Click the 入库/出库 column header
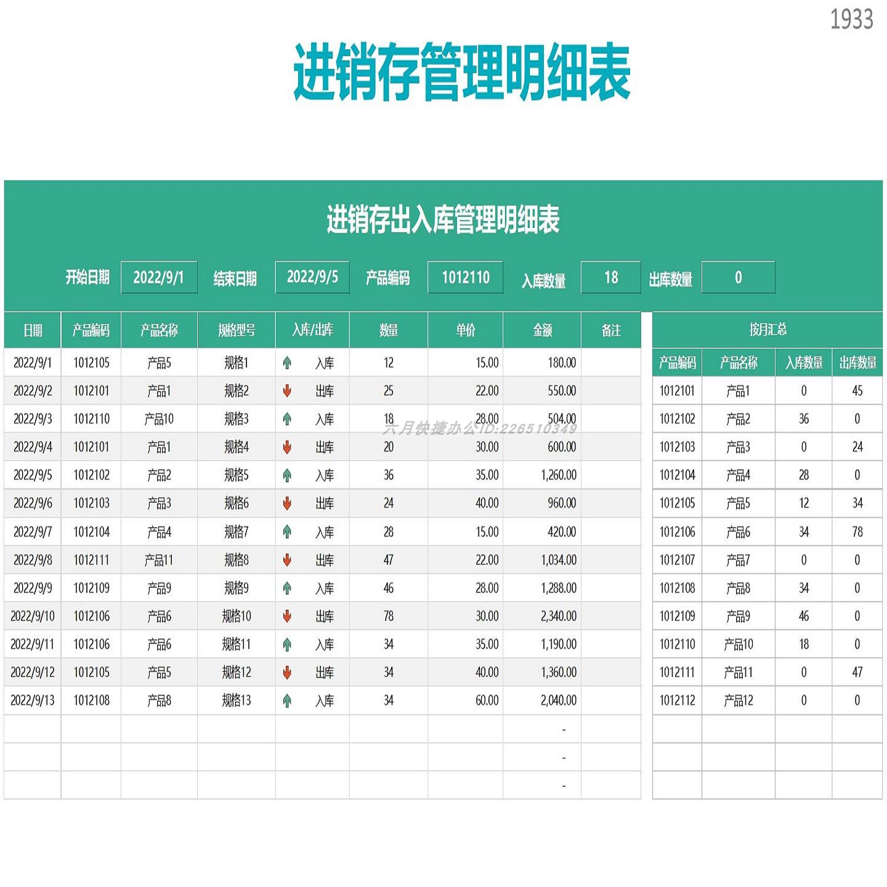 tap(312, 330)
